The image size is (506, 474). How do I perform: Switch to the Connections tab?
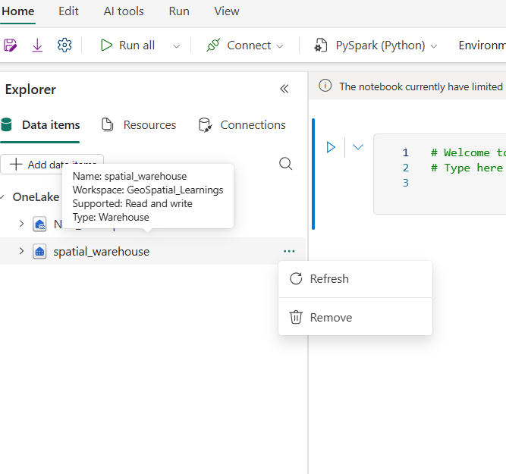pyautogui.click(x=242, y=125)
